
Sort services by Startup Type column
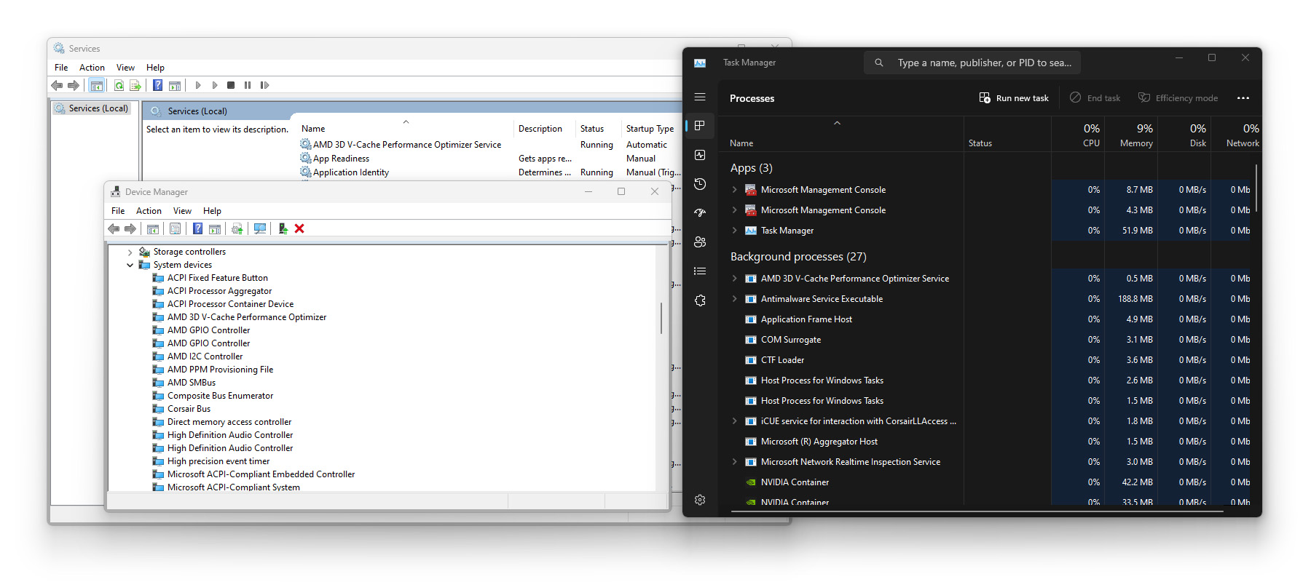point(650,129)
